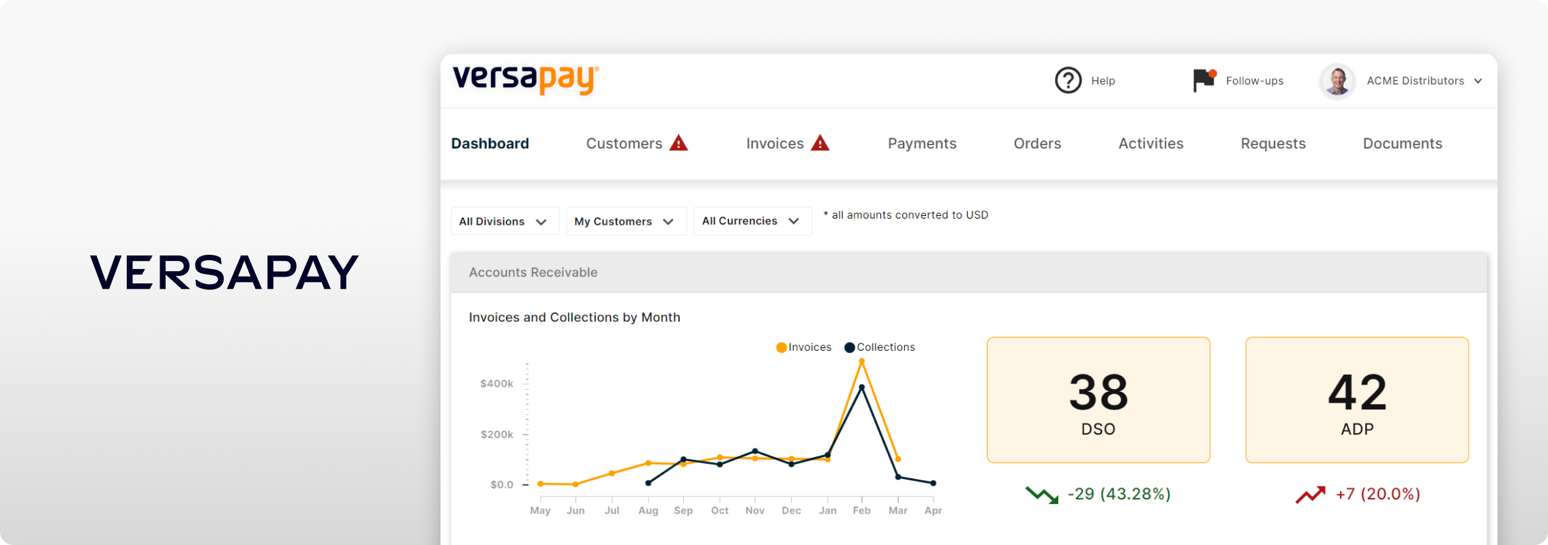Click the user profile avatar photo
1548x545 pixels.
[1337, 81]
